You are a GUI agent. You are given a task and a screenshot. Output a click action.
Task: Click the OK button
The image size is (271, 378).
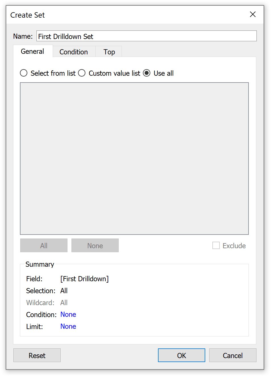pos(182,355)
